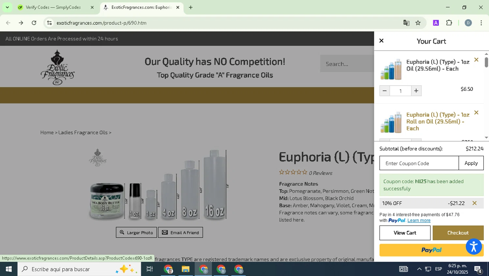Open the notification center
Screen dimensions: 489x276
pyautogui.click(x=478, y=269)
